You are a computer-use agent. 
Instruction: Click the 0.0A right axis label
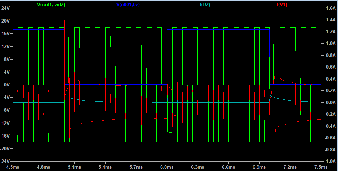[331, 102]
